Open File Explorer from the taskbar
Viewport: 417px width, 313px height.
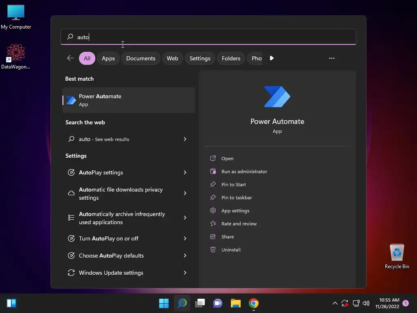[236, 303]
